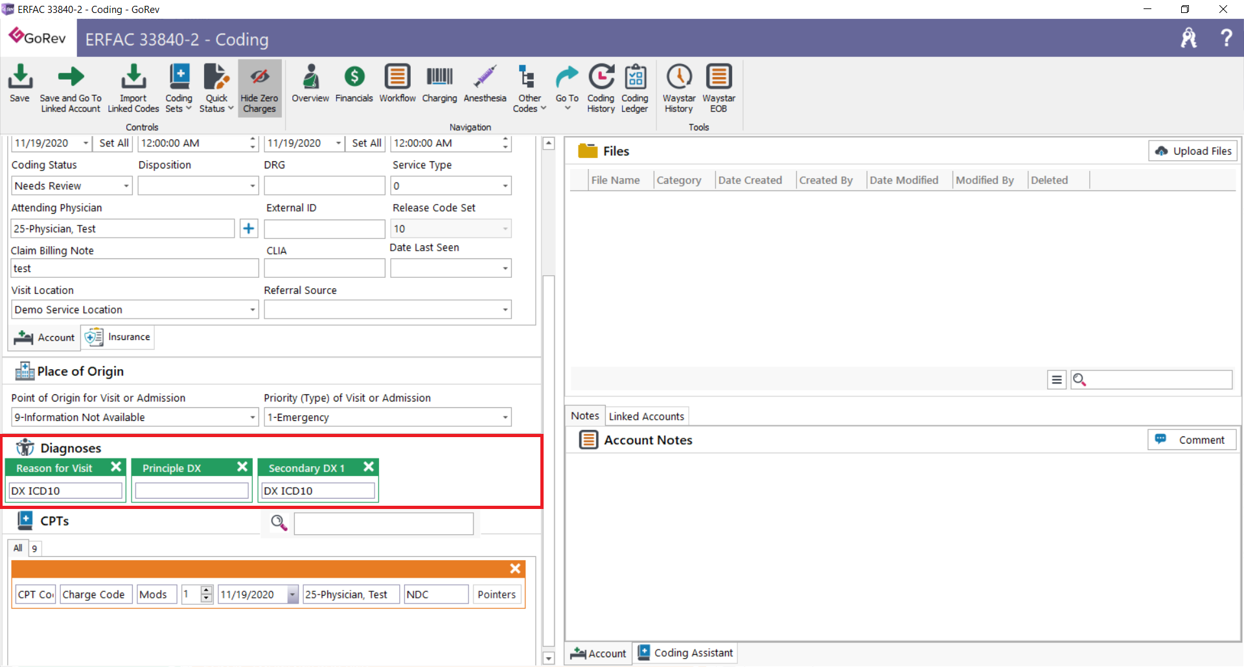Viewport: 1244px width, 667px height.
Task: Open the Go To menu
Action: [567, 87]
